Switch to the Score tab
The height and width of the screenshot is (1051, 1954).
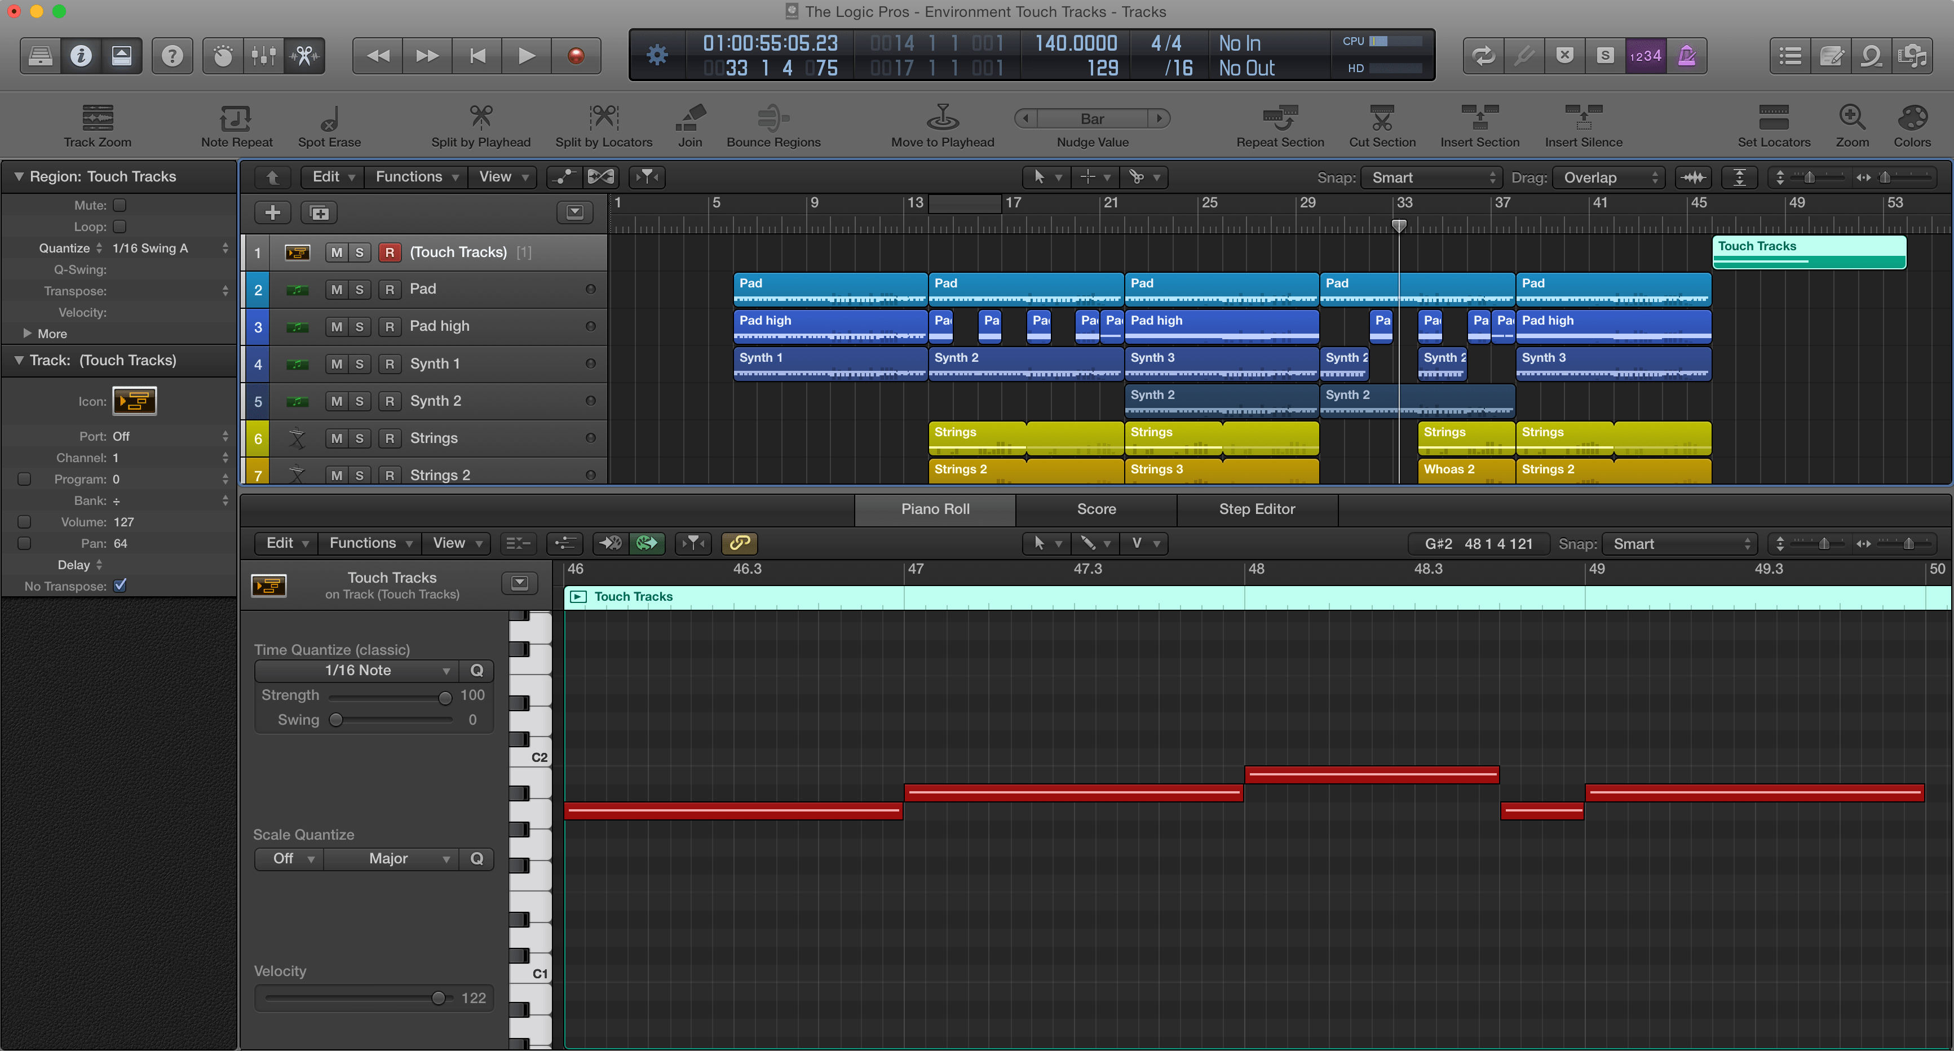[x=1095, y=507]
